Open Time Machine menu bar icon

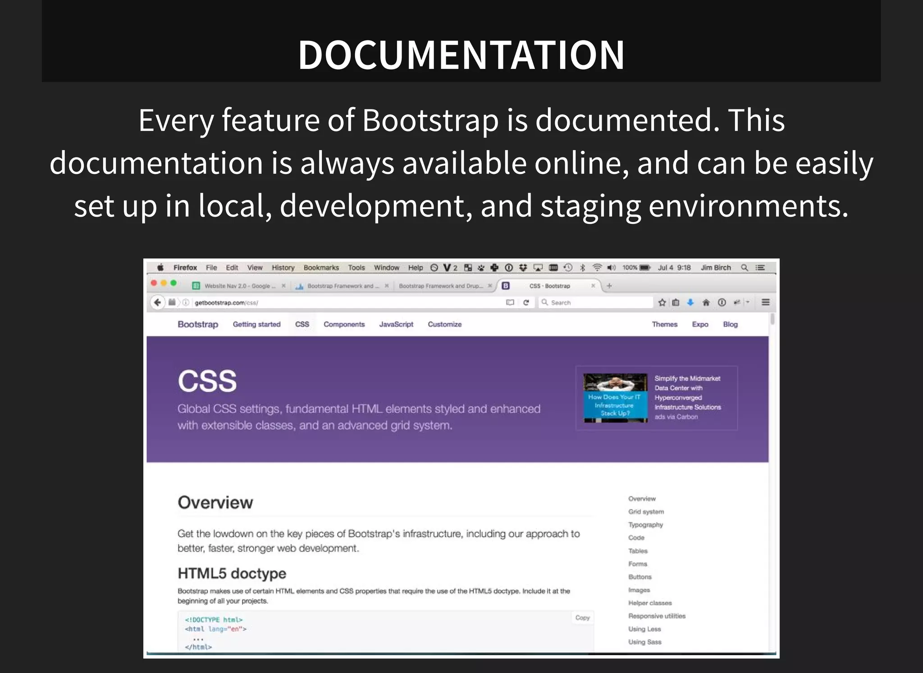click(x=568, y=268)
